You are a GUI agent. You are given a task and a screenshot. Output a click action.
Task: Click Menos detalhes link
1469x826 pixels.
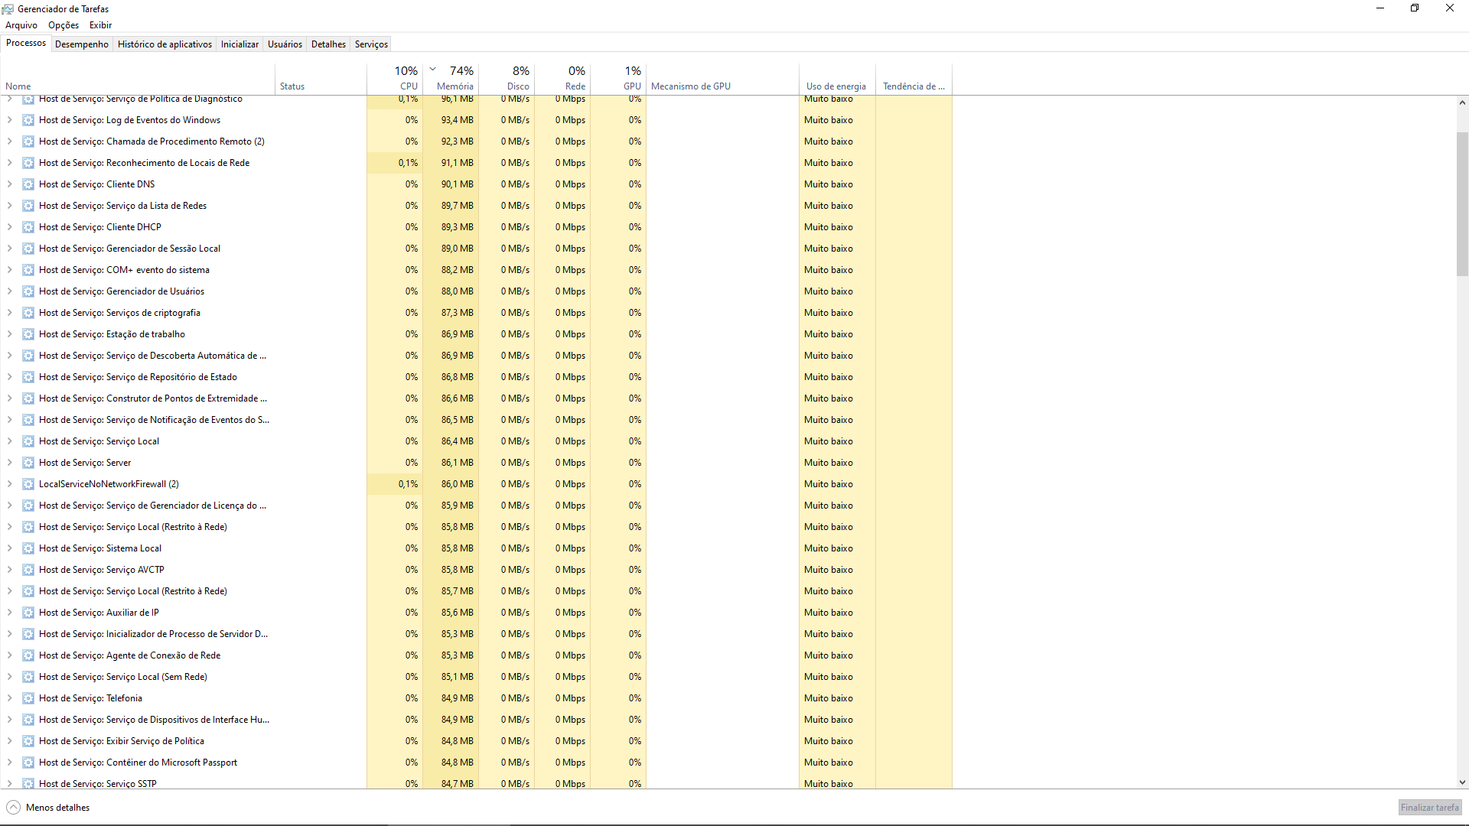click(x=57, y=808)
